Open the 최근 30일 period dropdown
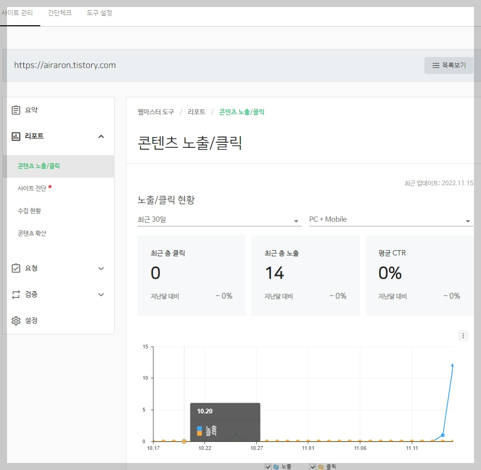Viewport: 481px width, 470px height. 219,220
